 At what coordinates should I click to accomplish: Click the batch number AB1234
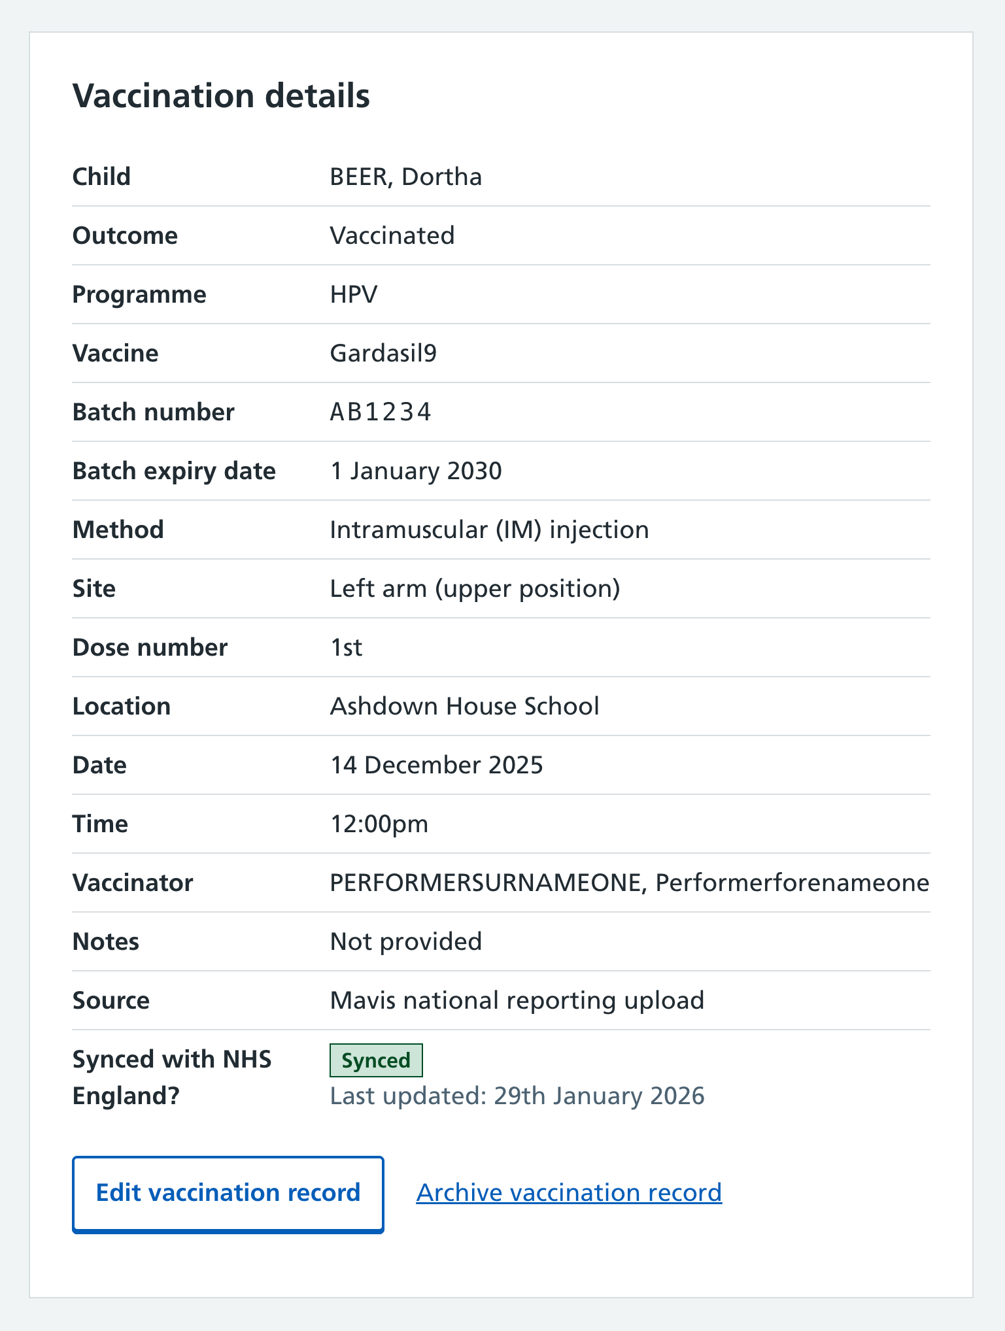381,412
